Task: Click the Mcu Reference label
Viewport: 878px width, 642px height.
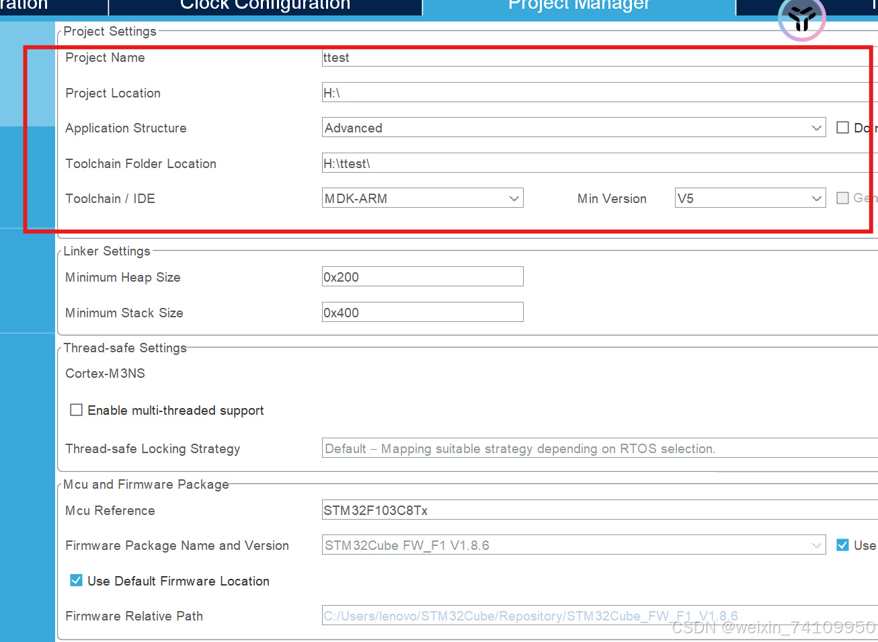Action: click(110, 510)
